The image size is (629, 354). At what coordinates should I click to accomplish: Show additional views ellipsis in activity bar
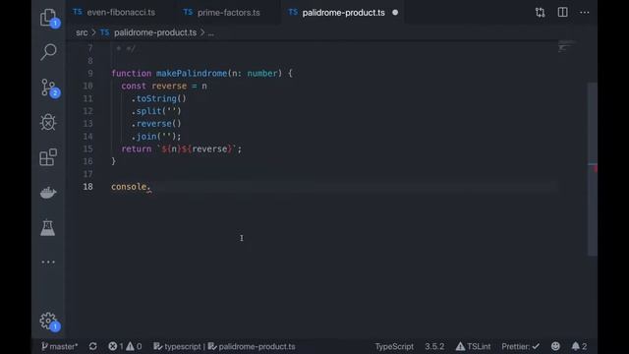point(48,263)
